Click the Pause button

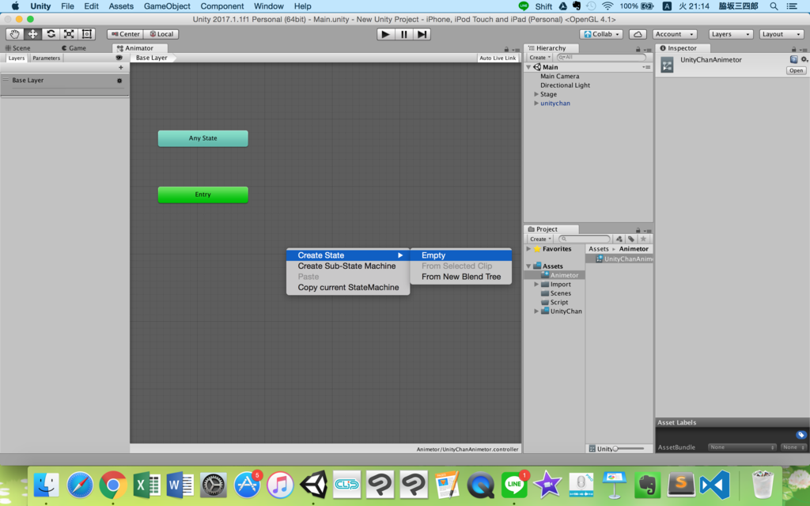coord(403,34)
